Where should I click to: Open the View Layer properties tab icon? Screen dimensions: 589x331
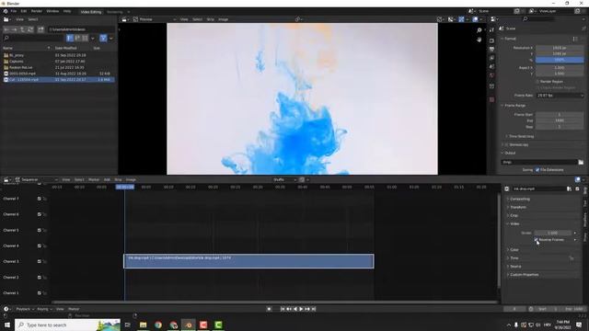point(491,58)
